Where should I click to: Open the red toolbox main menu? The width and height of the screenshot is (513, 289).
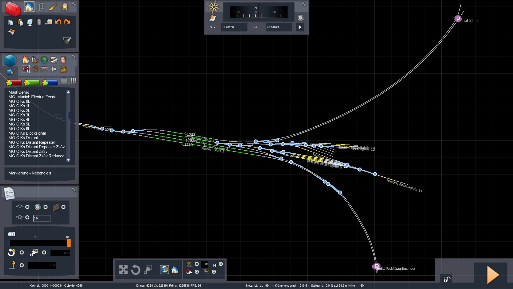click(x=13, y=9)
